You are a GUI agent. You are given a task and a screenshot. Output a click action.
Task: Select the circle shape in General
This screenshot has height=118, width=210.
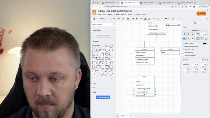click(x=98, y=50)
